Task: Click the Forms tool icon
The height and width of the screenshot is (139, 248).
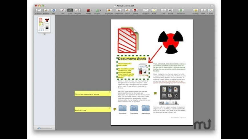Action: pos(88,10)
